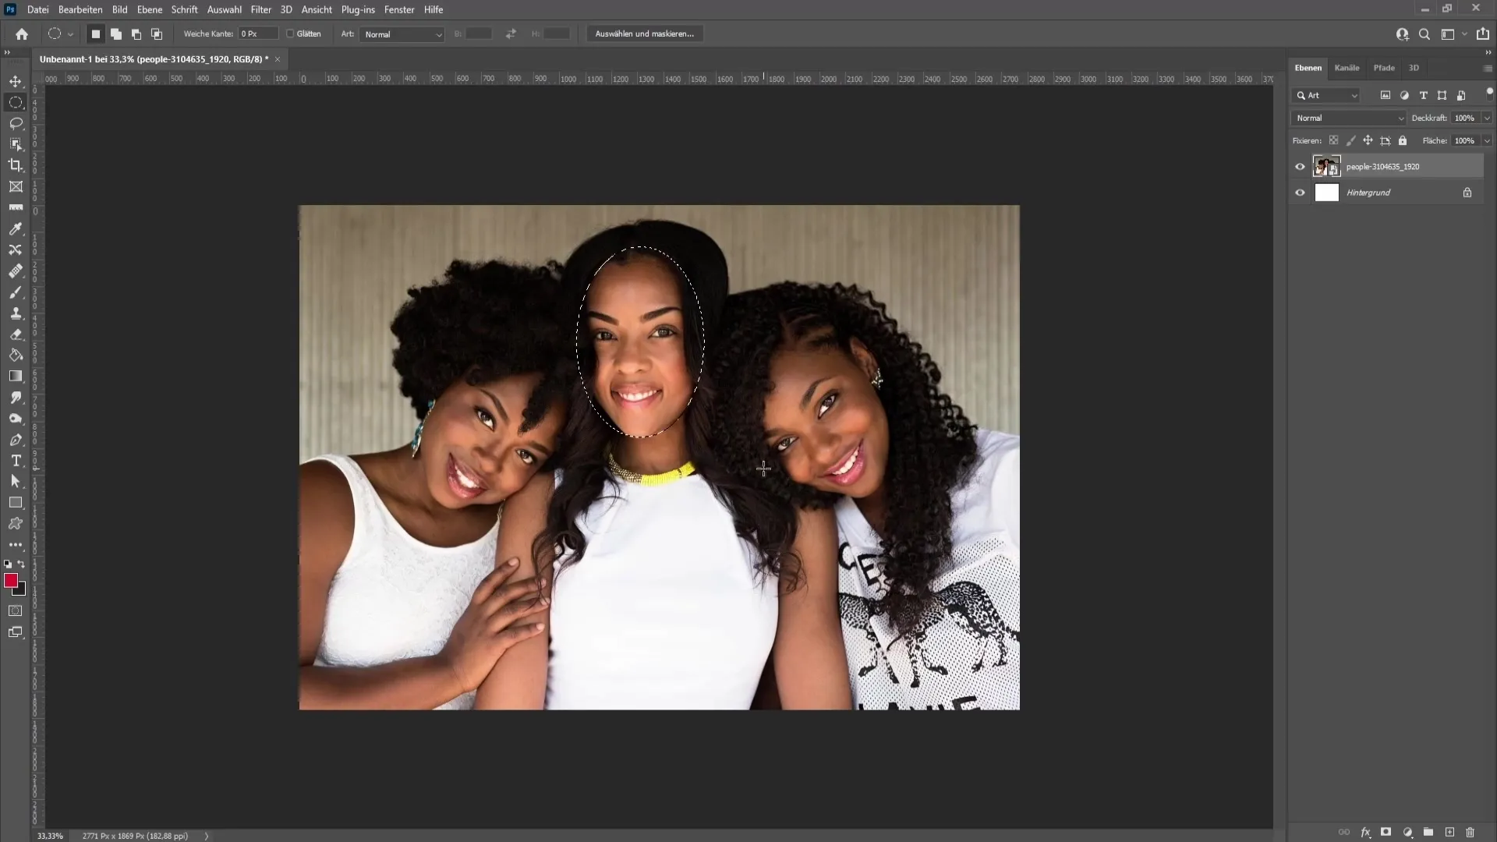The image size is (1497, 842).
Task: Select the Brush tool
Action: coord(16,291)
